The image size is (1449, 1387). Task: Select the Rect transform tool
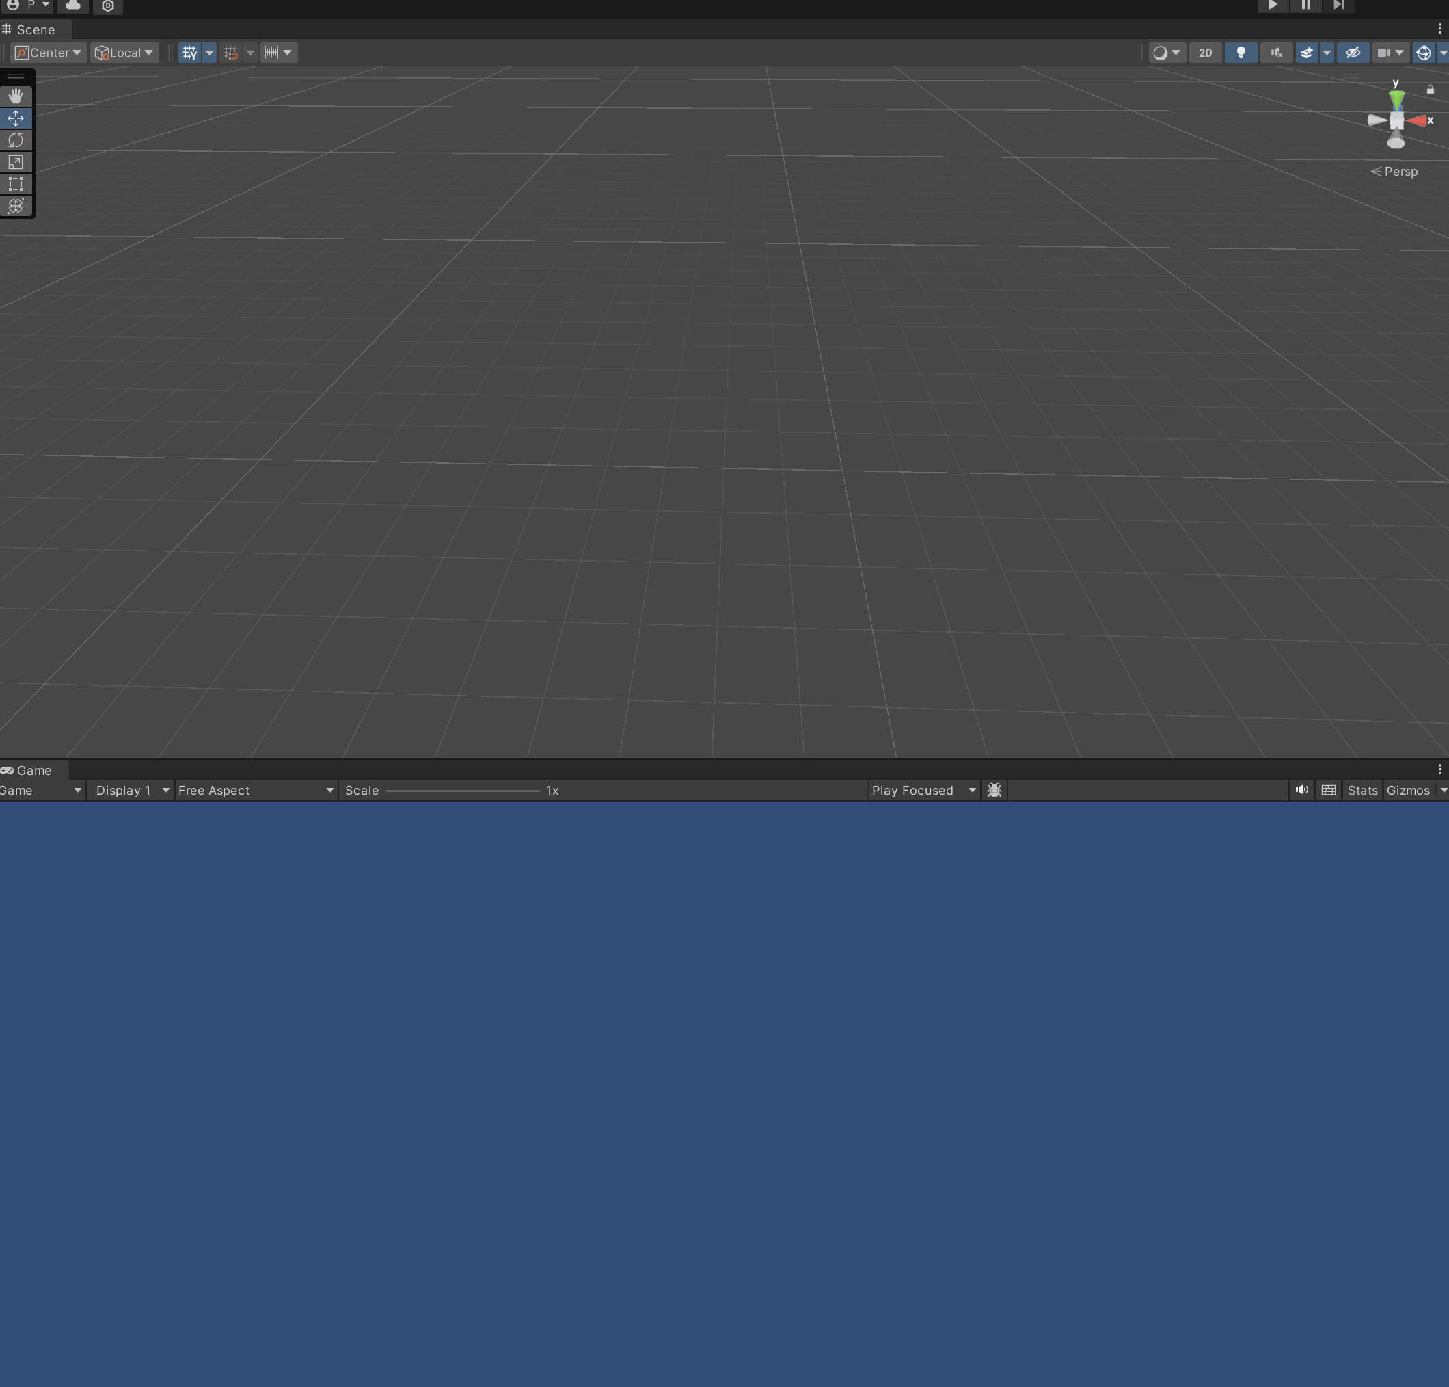(16, 184)
